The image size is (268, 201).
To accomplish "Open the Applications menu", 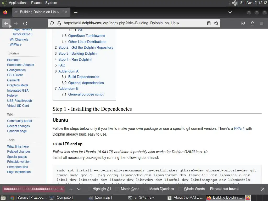I will click(18, 3).
